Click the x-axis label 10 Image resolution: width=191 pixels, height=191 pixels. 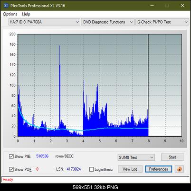pyautogui.click(x=181, y=141)
